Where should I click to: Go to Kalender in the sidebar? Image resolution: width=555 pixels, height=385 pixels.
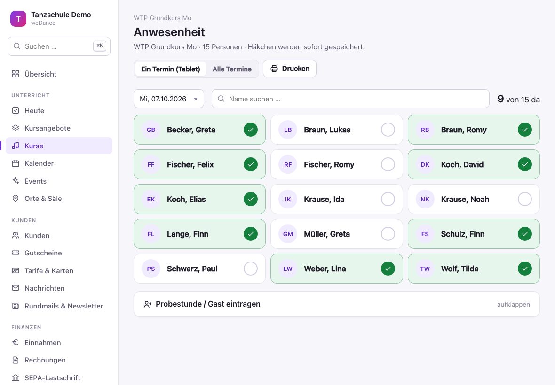click(x=59, y=163)
